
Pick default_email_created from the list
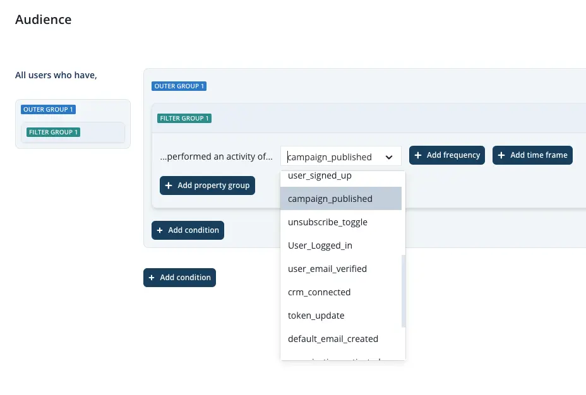coord(333,339)
